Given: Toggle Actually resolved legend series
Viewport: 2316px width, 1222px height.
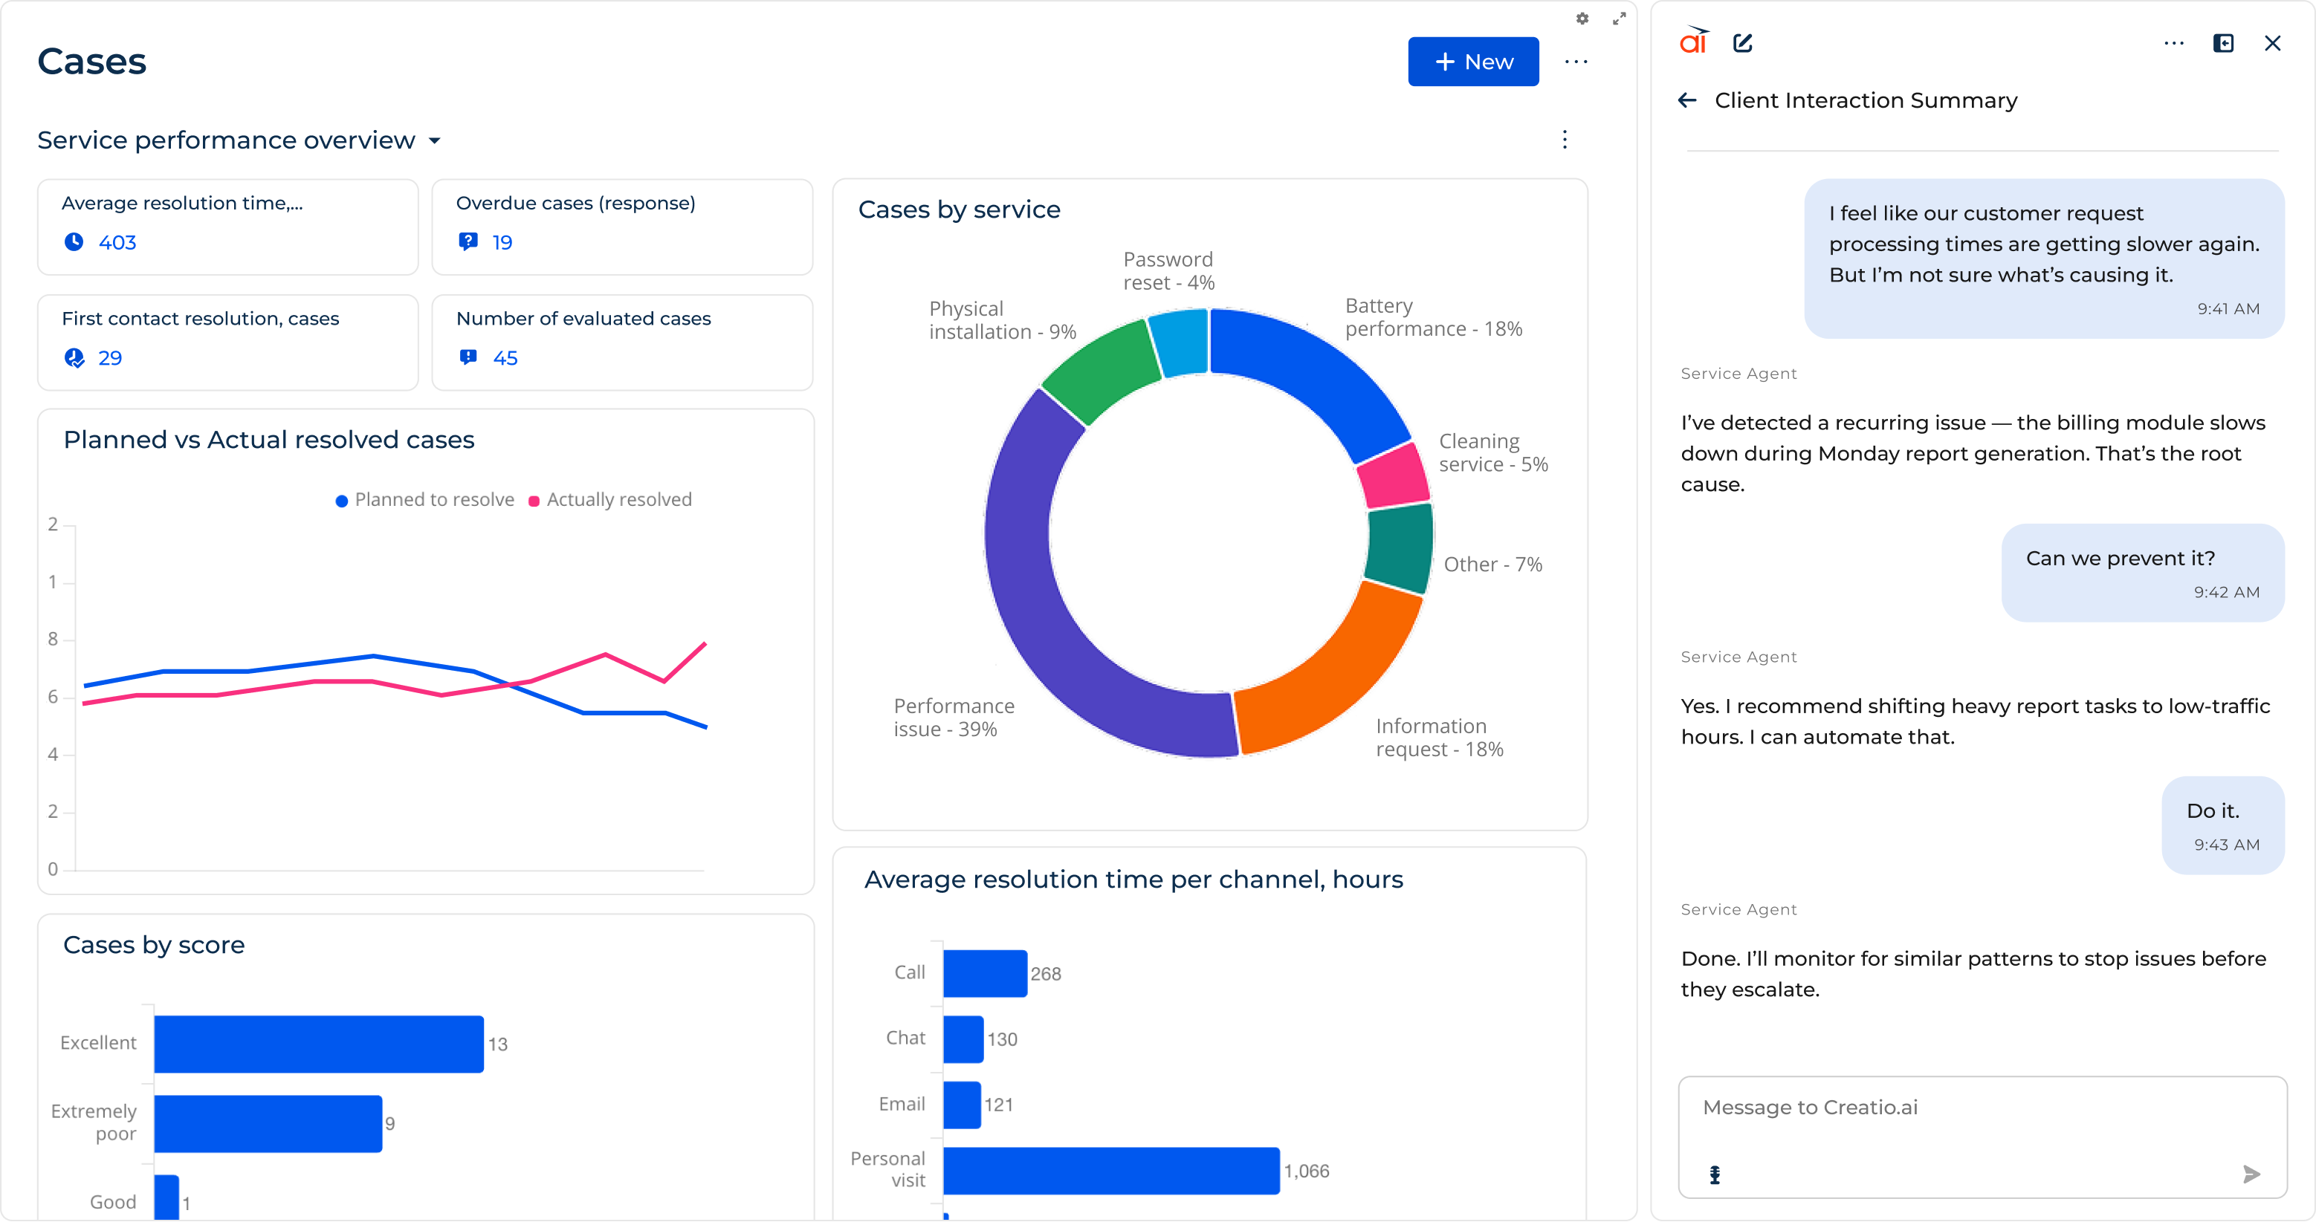Looking at the screenshot, I should coord(610,500).
